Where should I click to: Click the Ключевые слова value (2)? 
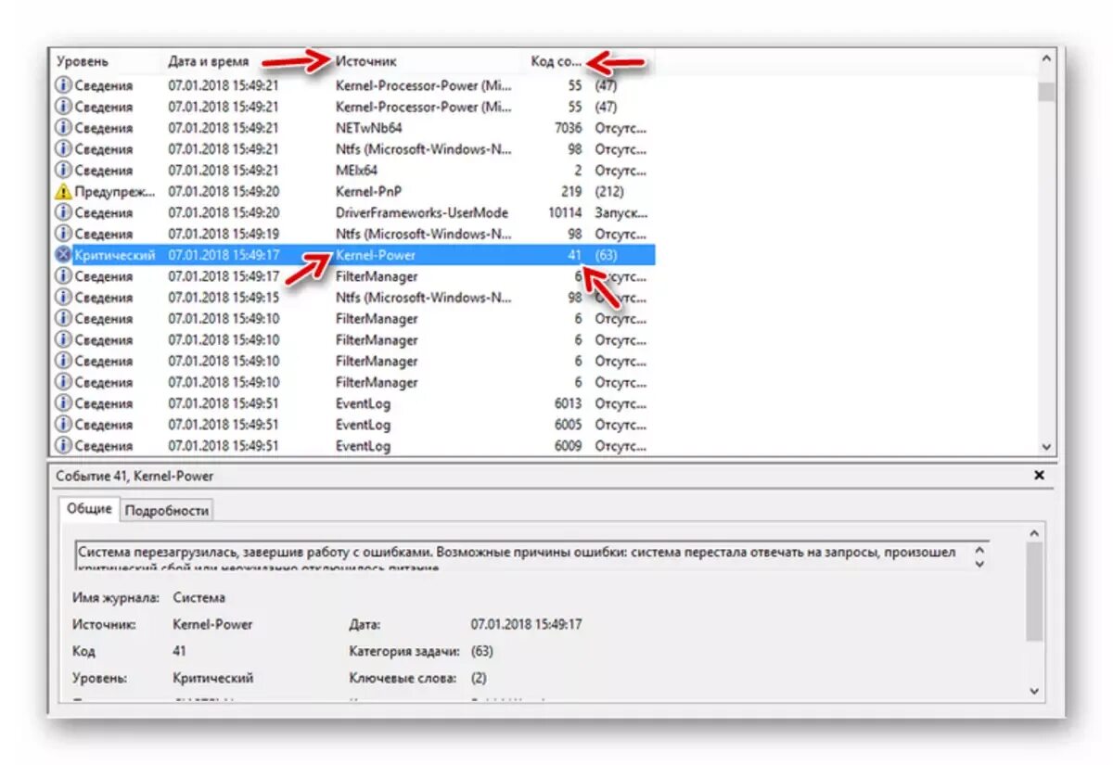(479, 679)
